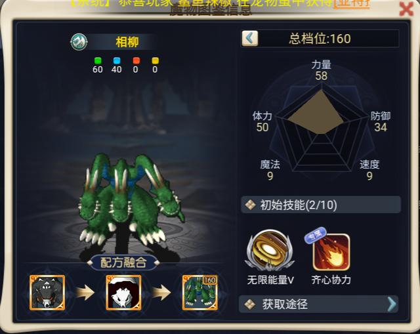Viewport: 420px width, 334px height.
Task: Tap the 齐心协力 fire skill icon
Action: click(x=331, y=252)
